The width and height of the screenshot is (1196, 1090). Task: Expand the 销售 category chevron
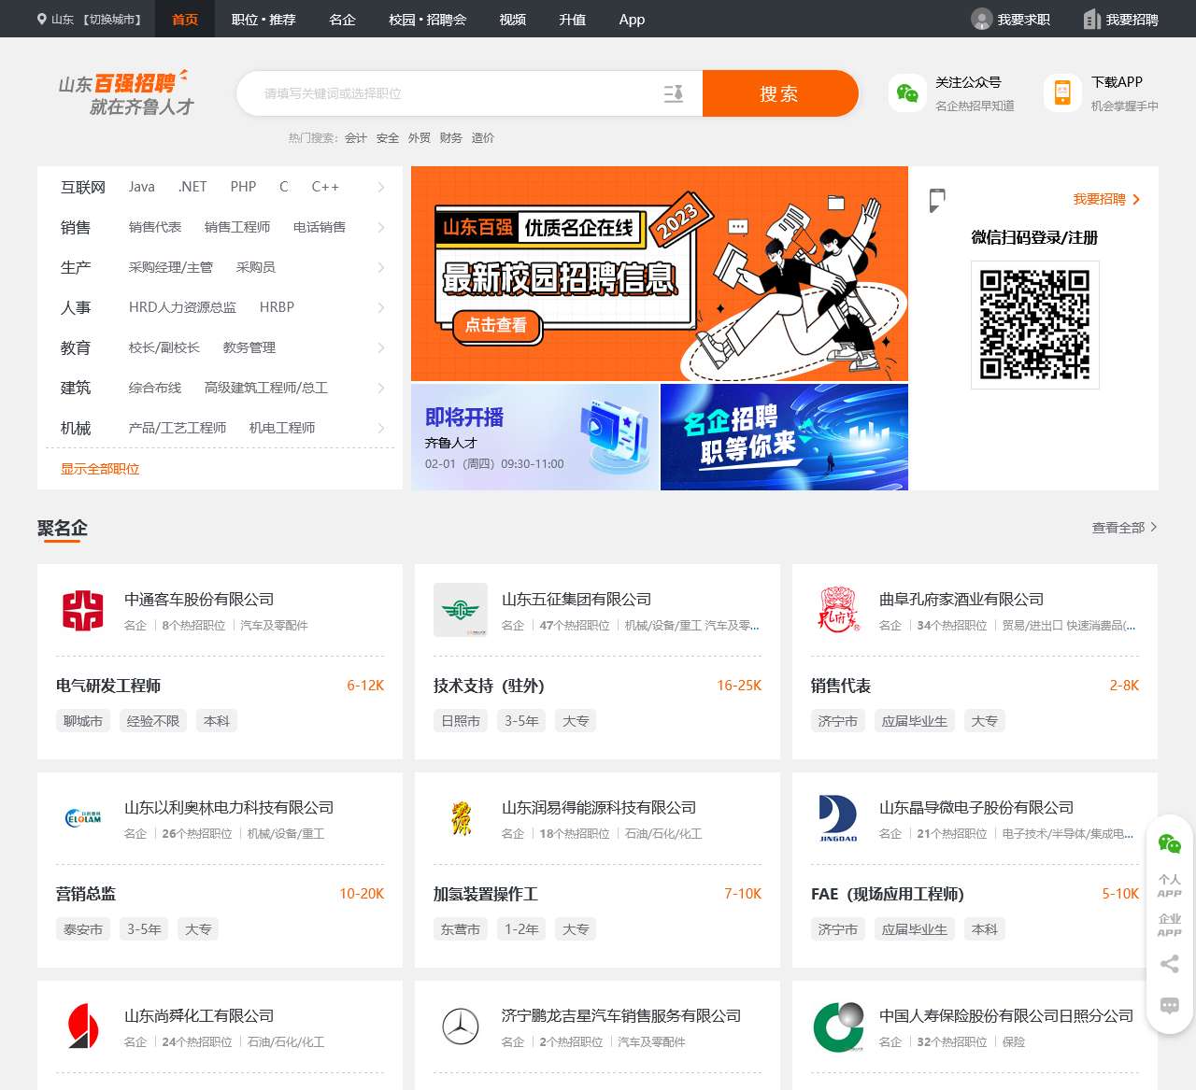tap(380, 228)
